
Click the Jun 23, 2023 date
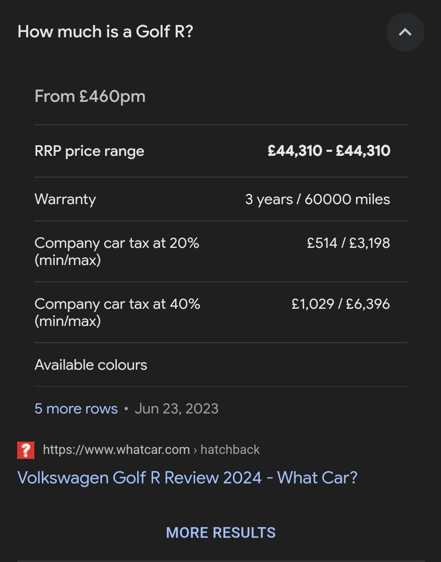[x=176, y=409]
